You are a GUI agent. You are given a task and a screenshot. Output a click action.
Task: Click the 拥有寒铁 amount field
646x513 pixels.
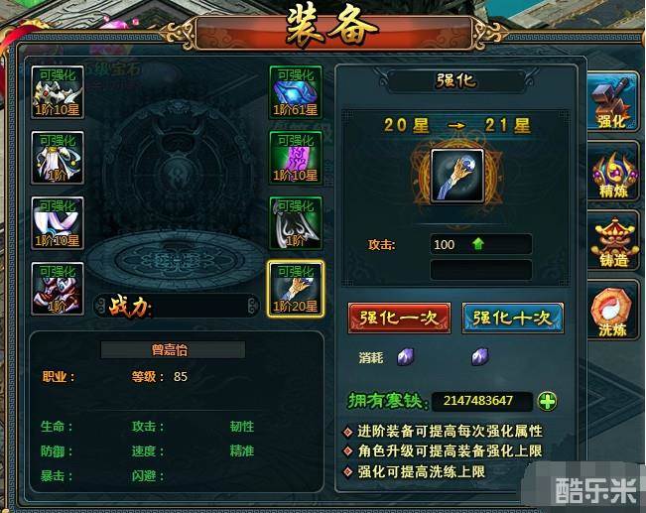pos(482,401)
